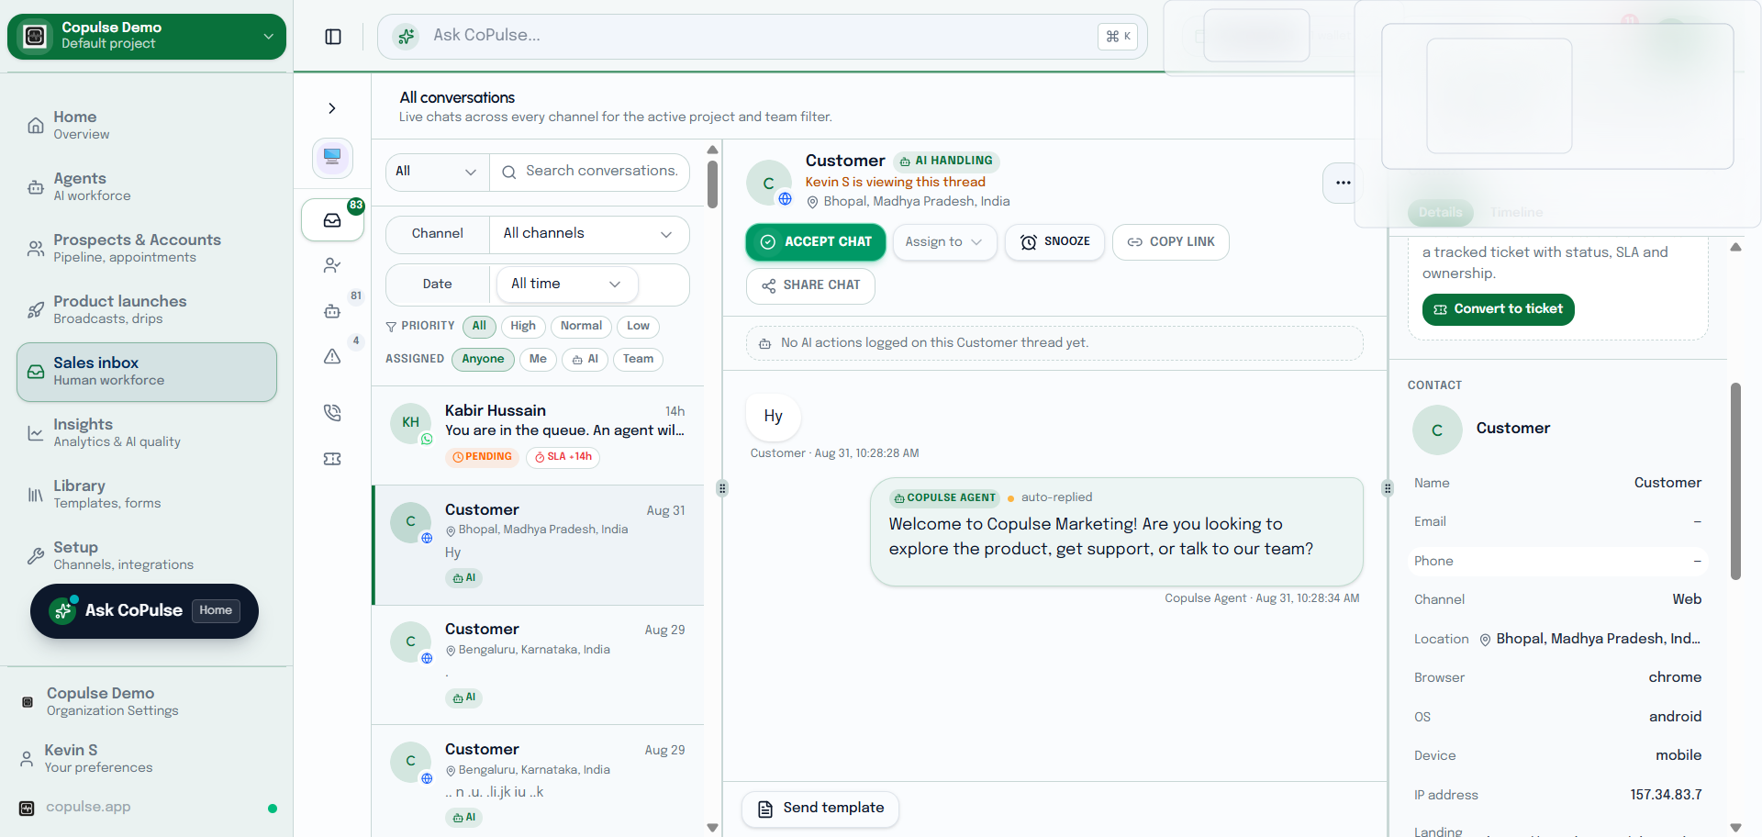Open the Copulse Demo project switcher dropdown
This screenshot has width=1762, height=837.
(147, 37)
